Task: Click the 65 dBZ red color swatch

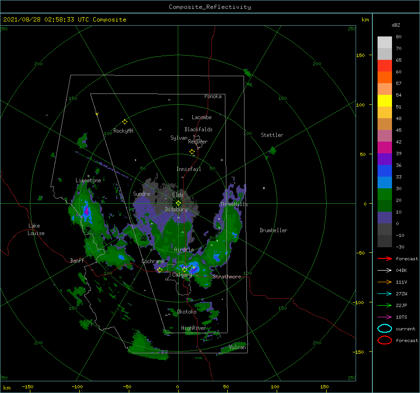Action: (x=385, y=66)
